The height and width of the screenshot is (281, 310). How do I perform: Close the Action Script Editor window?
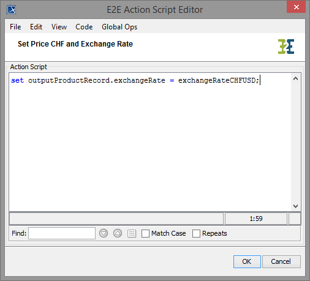[x=296, y=7]
